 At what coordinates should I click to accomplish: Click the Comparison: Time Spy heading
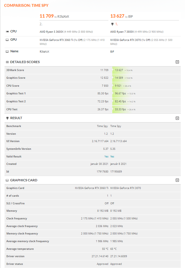24,5
